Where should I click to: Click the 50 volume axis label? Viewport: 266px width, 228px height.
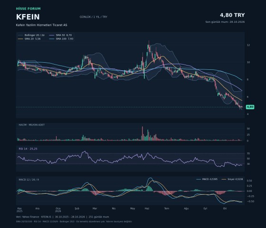[248, 129]
